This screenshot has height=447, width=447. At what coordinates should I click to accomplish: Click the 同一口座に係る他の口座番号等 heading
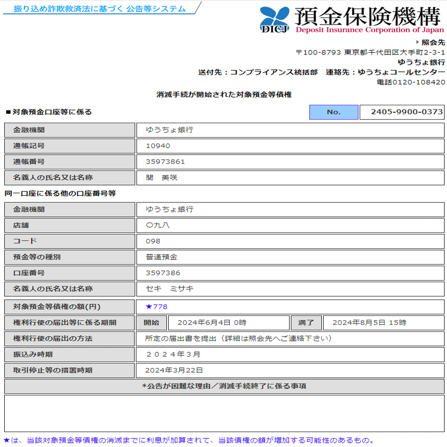click(x=60, y=193)
